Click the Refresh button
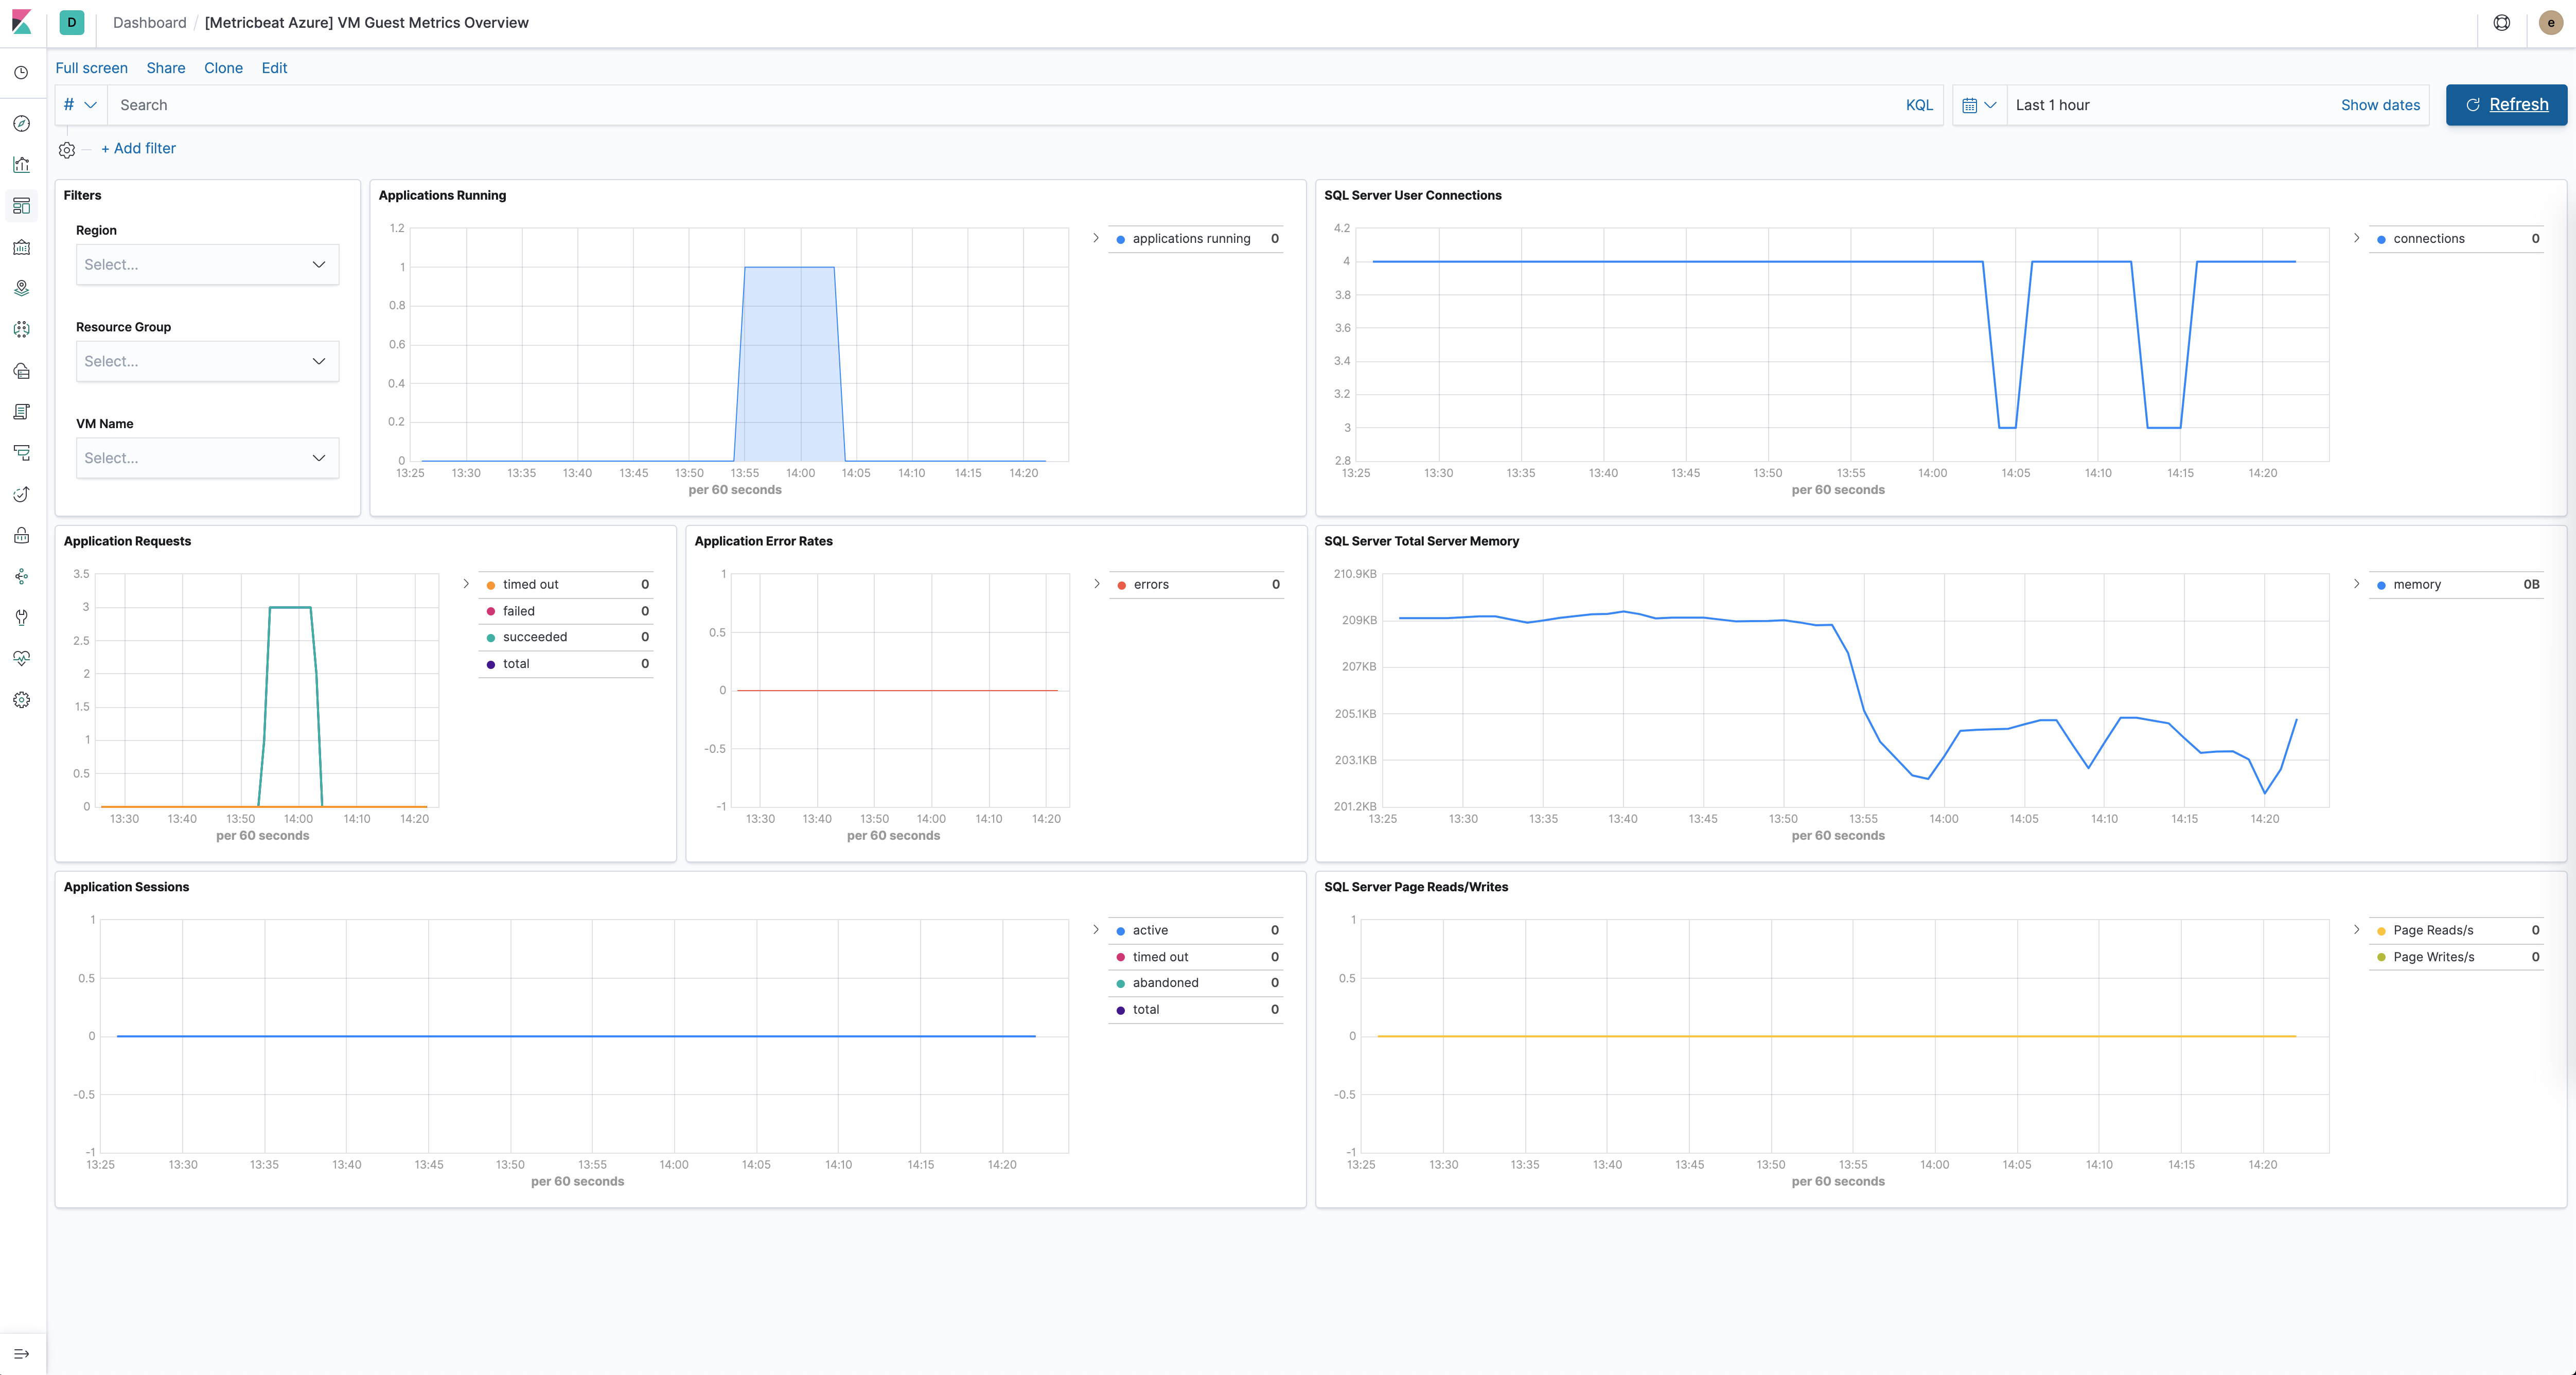 (2505, 104)
